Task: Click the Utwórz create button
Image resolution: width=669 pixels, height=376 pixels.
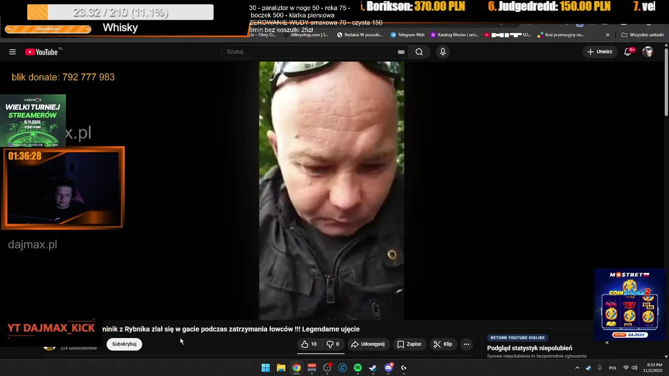Action: [600, 52]
